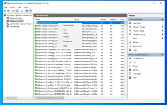Open the Help menu in menu bar
The width and height of the screenshot is (167, 105).
(26, 7)
